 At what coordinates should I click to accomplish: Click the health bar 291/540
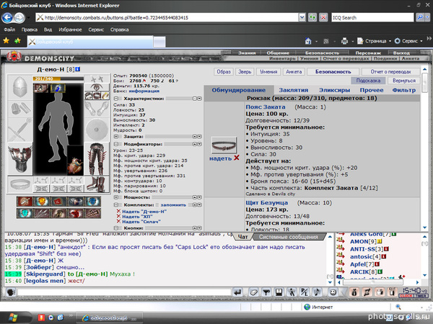tap(58, 78)
